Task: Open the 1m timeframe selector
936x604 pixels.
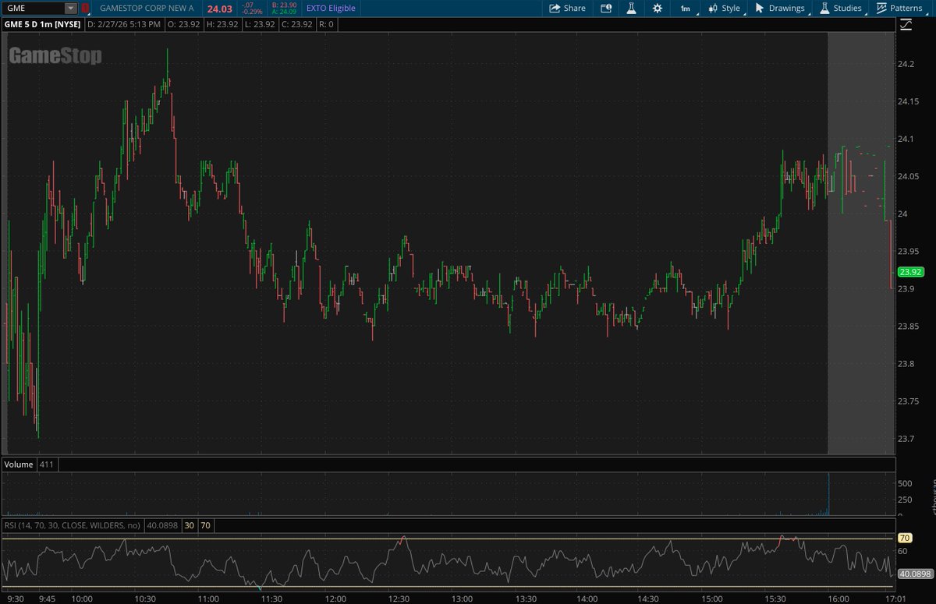Action: tap(685, 8)
